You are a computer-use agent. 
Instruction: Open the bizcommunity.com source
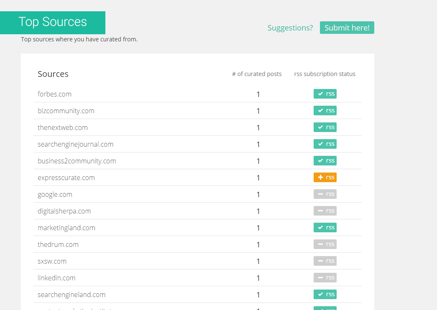(x=66, y=111)
